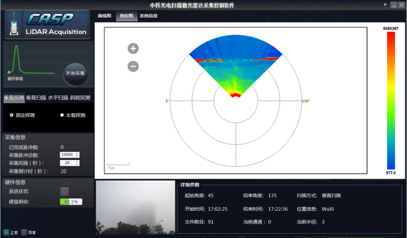The image size is (407, 238).
Task: Select the 固定探测 radio button
Action: (12, 115)
